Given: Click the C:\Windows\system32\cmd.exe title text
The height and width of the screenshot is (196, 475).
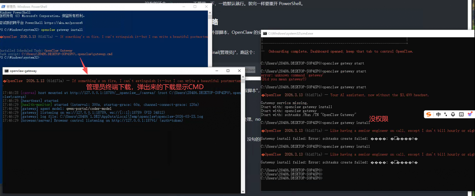Looking at the screenshot, I should click(x=291, y=33).
